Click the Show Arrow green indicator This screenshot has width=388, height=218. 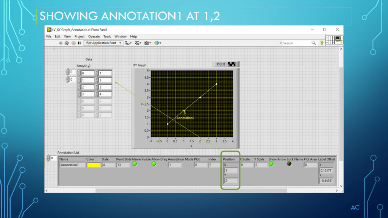271,164
